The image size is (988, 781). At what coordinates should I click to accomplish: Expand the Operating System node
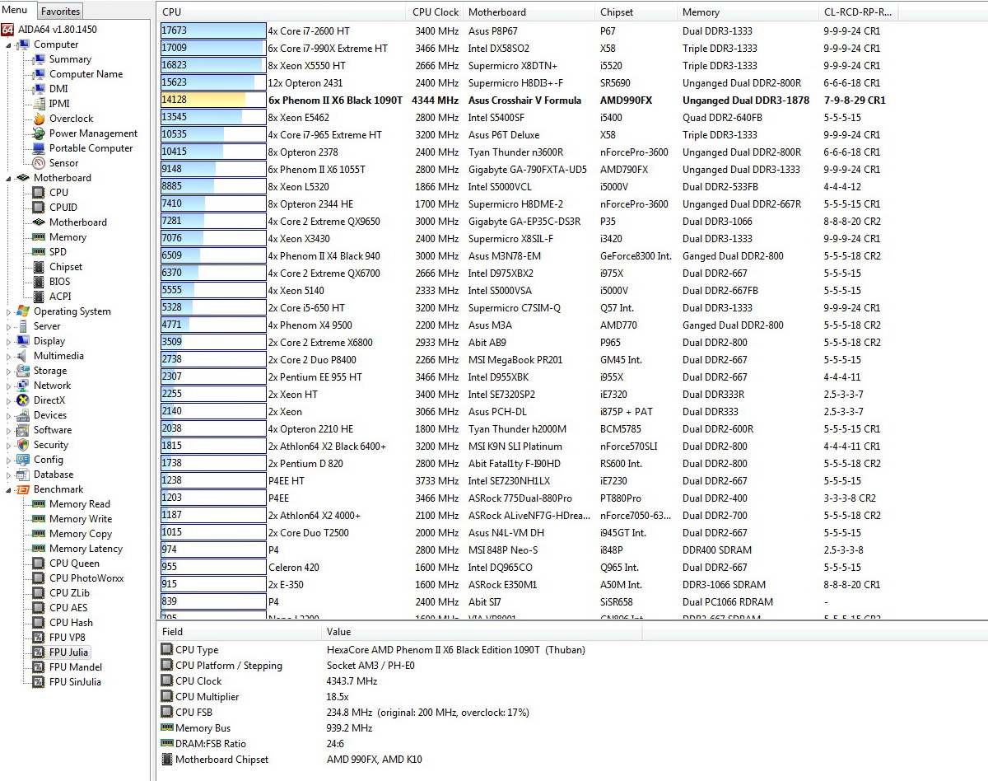(10, 311)
